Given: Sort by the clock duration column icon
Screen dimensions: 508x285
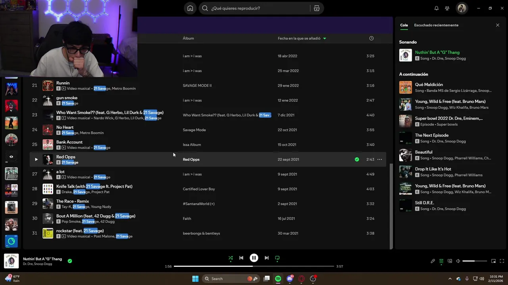Looking at the screenshot, I should click(x=371, y=38).
